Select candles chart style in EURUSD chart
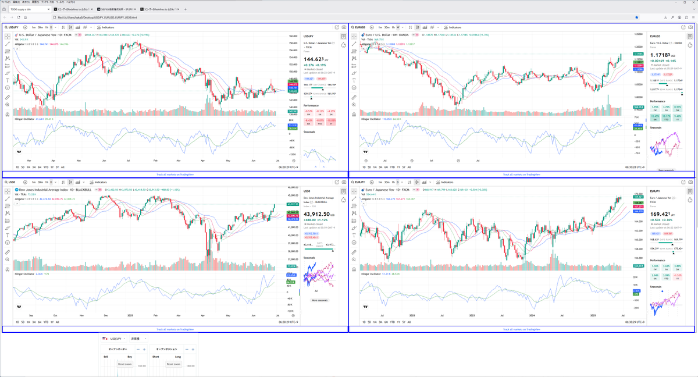The width and height of the screenshot is (698, 377). click(418, 27)
